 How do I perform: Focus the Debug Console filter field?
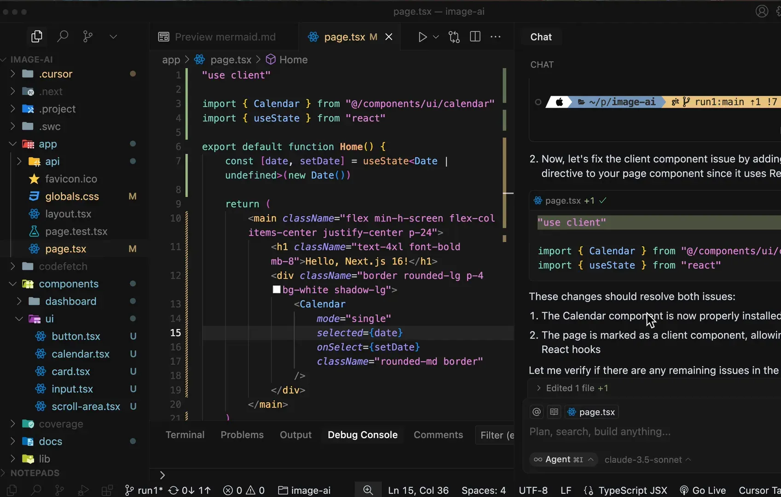point(495,435)
